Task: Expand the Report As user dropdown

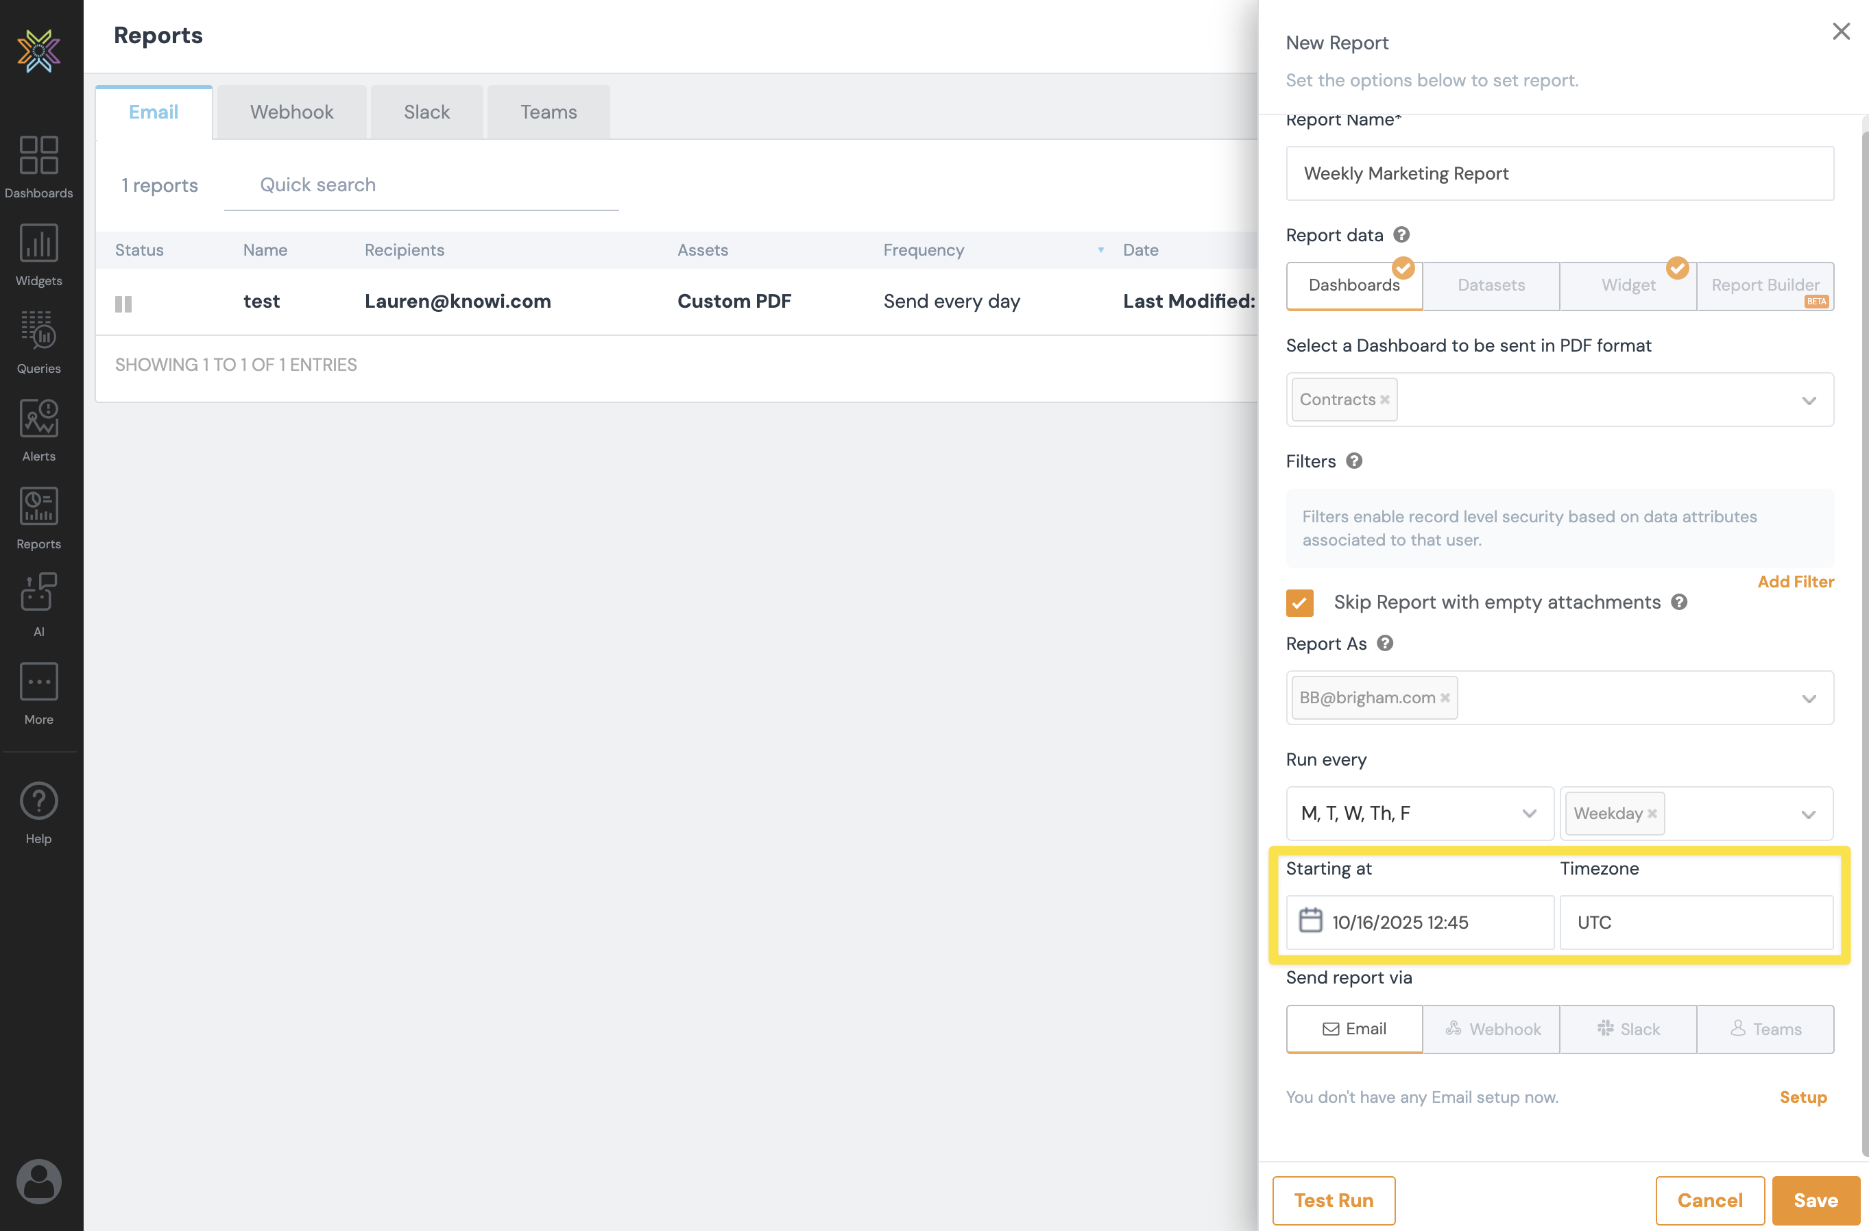Action: [1809, 698]
